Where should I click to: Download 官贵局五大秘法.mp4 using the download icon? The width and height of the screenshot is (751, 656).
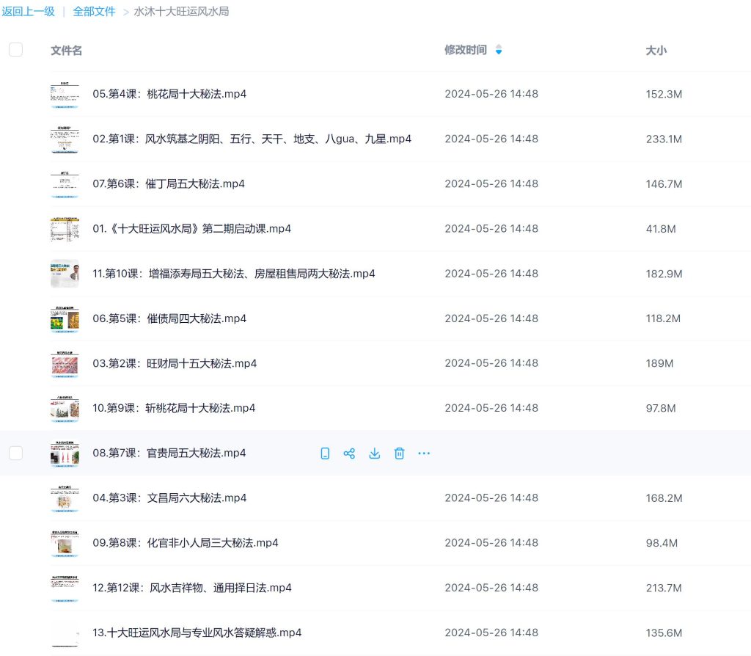tap(374, 453)
